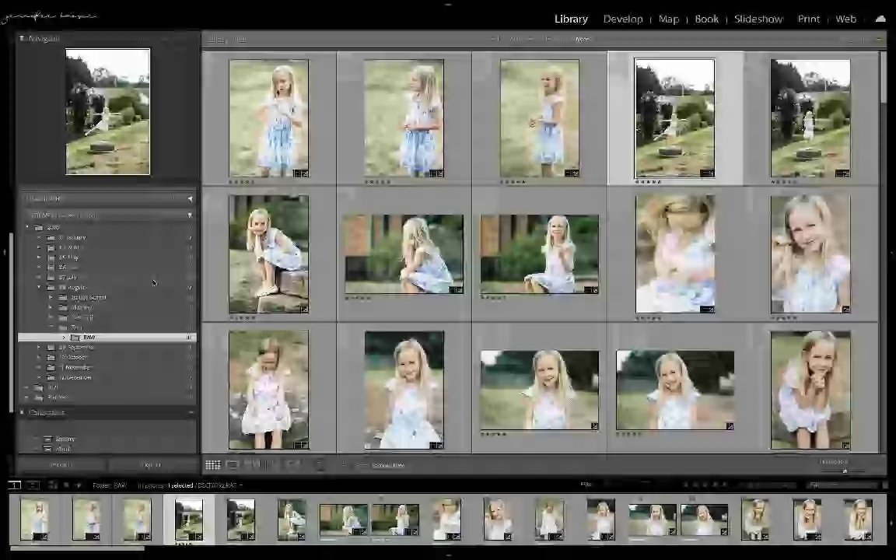Select the 12 December folder row

pyautogui.click(x=107, y=378)
